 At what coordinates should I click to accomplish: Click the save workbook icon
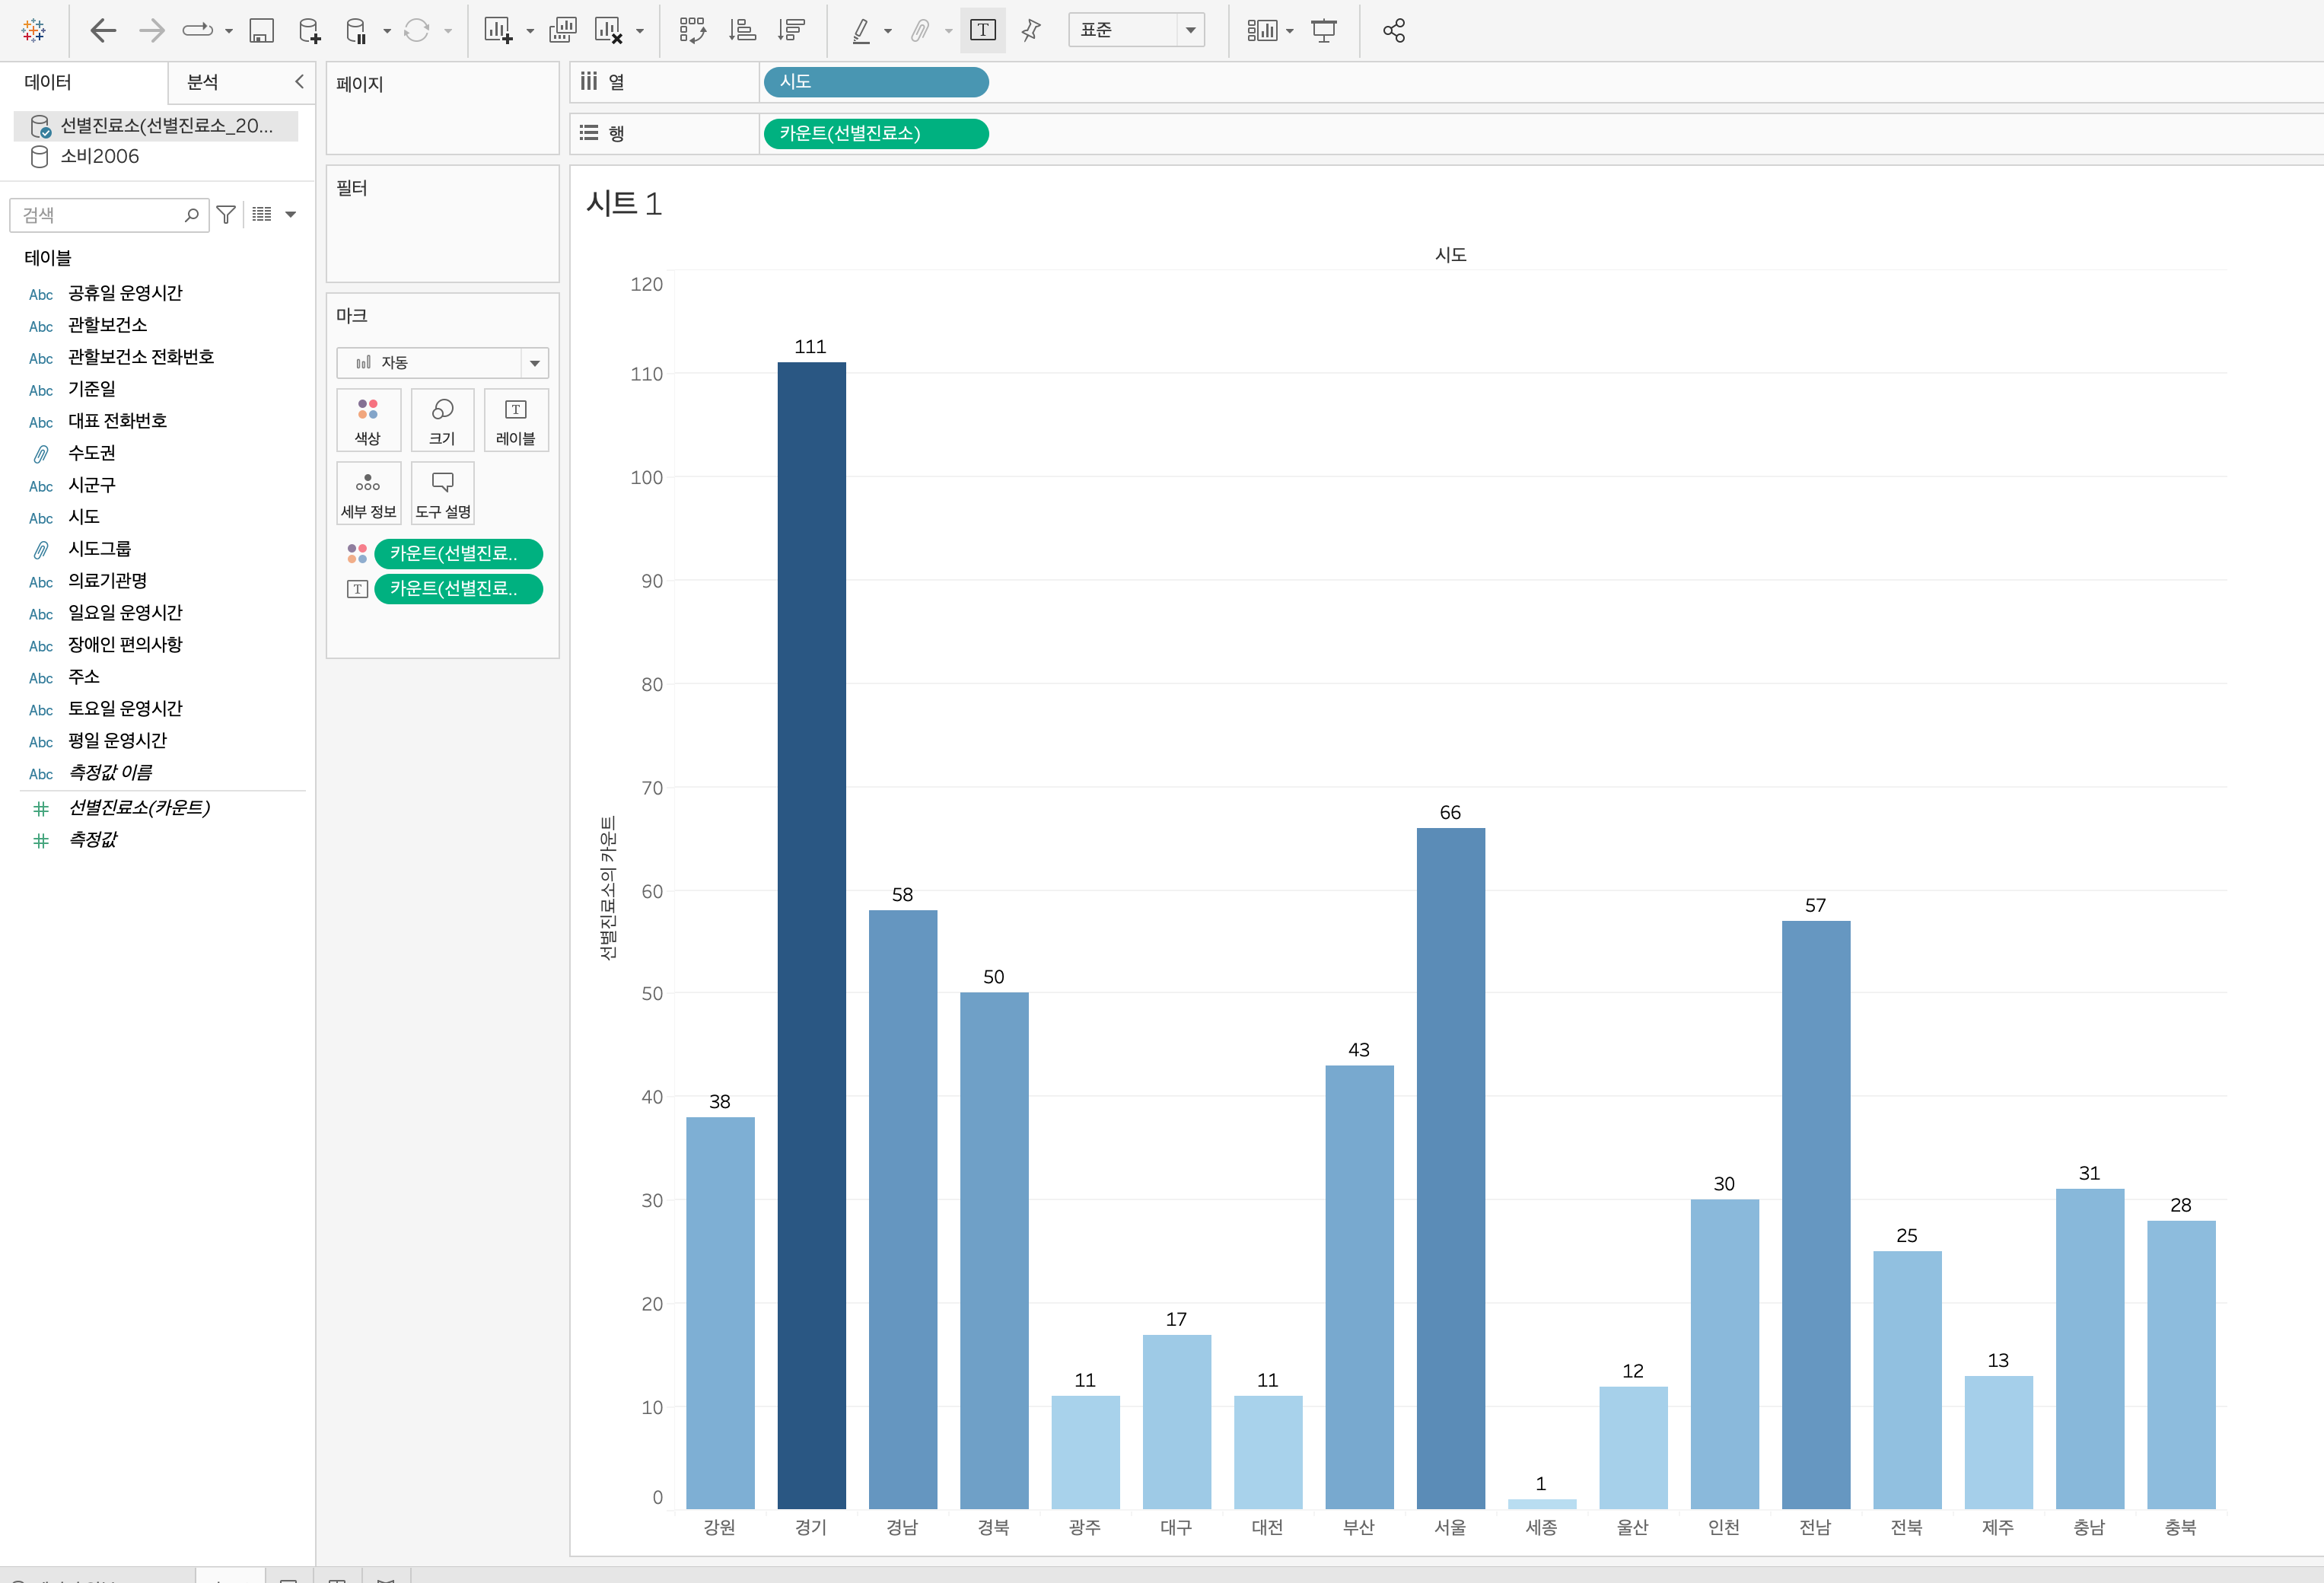[261, 31]
